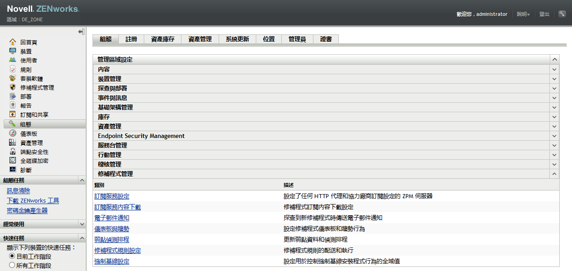Viewport: 572px width, 271px height.
Task: Click the Novell ZENworks logo
Action: click(x=43, y=9)
